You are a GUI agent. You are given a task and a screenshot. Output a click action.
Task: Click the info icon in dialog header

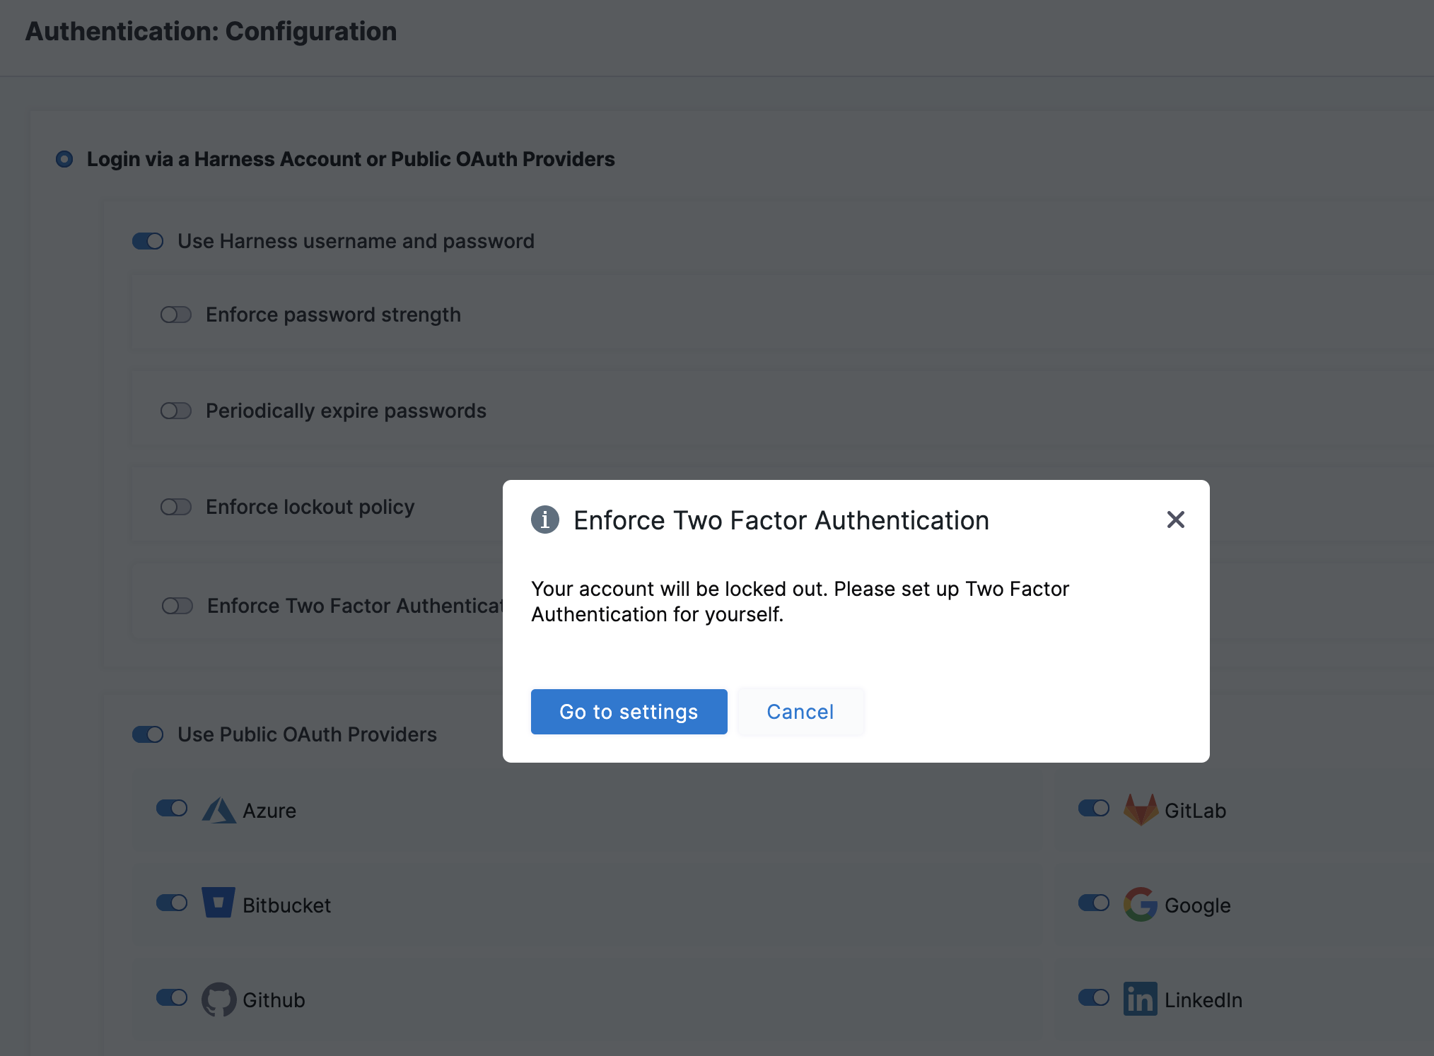pos(544,520)
